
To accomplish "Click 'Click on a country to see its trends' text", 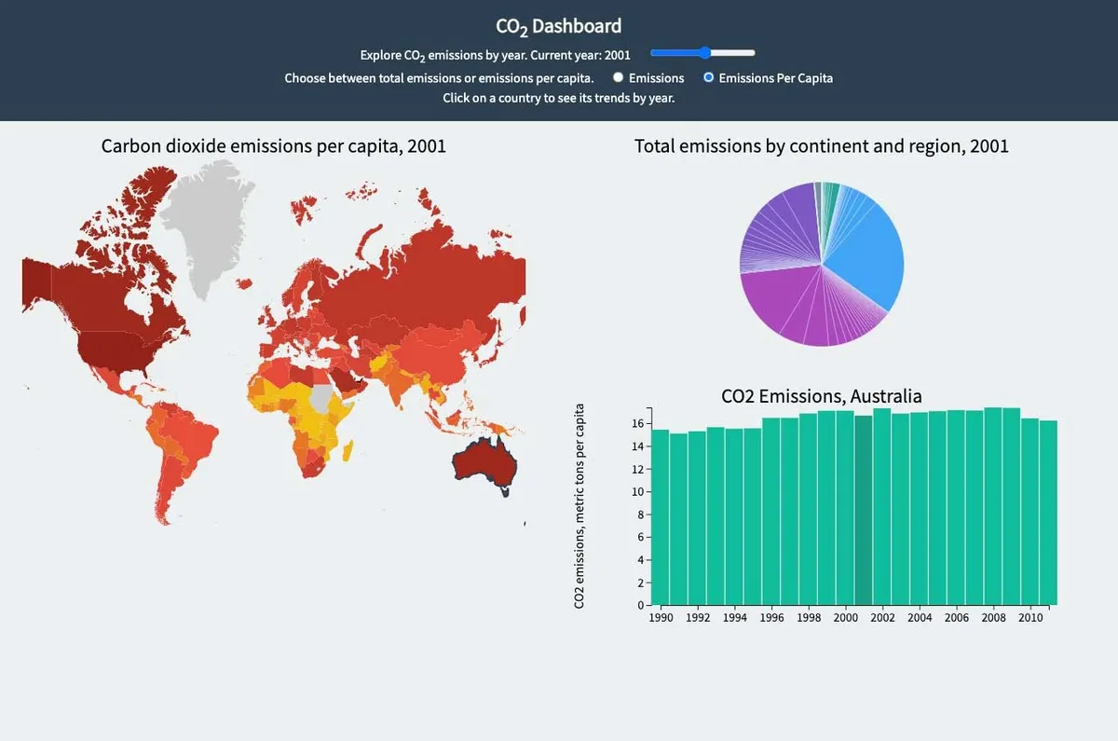I will [559, 98].
